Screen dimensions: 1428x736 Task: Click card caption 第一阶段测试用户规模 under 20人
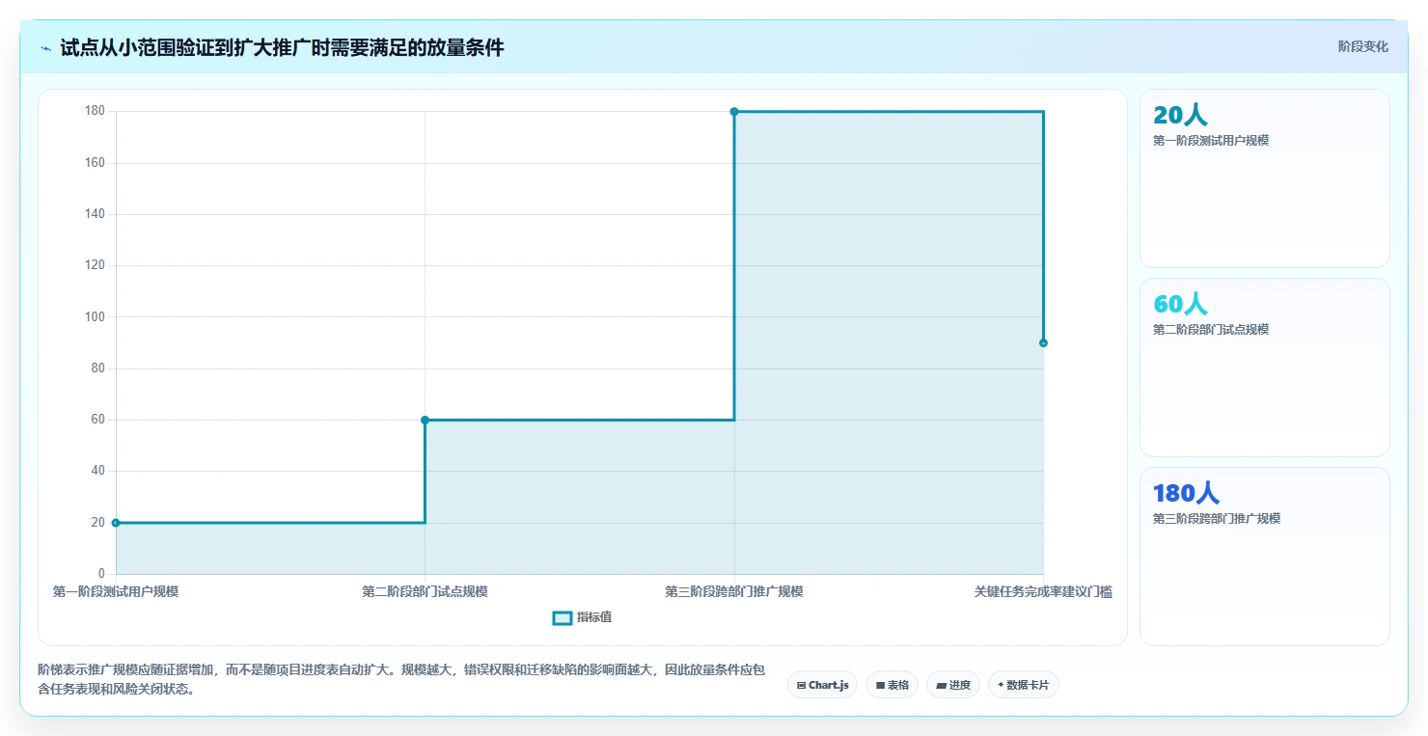tap(1211, 141)
